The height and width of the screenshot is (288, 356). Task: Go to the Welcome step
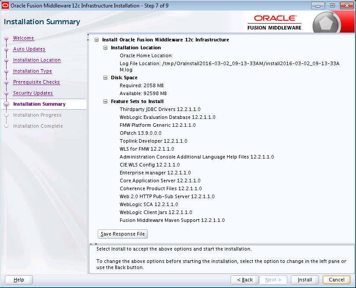click(23, 38)
